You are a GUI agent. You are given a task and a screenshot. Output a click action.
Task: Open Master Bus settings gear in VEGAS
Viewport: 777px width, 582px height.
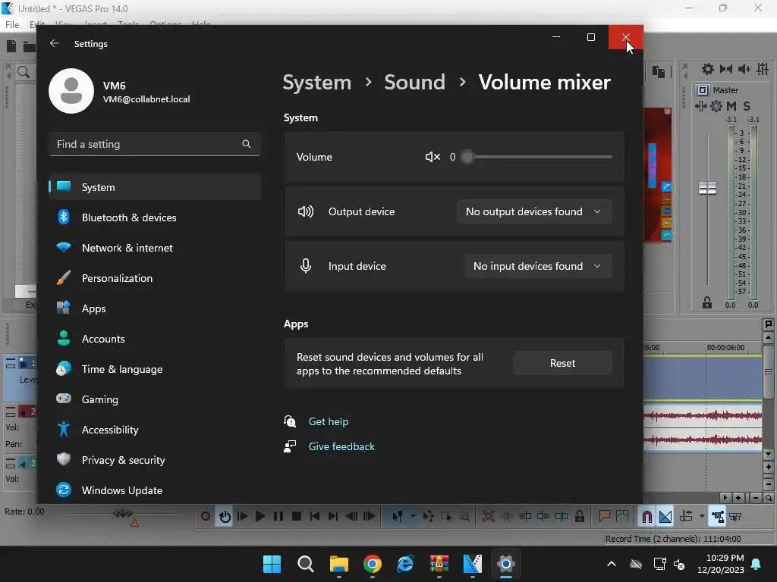(708, 69)
